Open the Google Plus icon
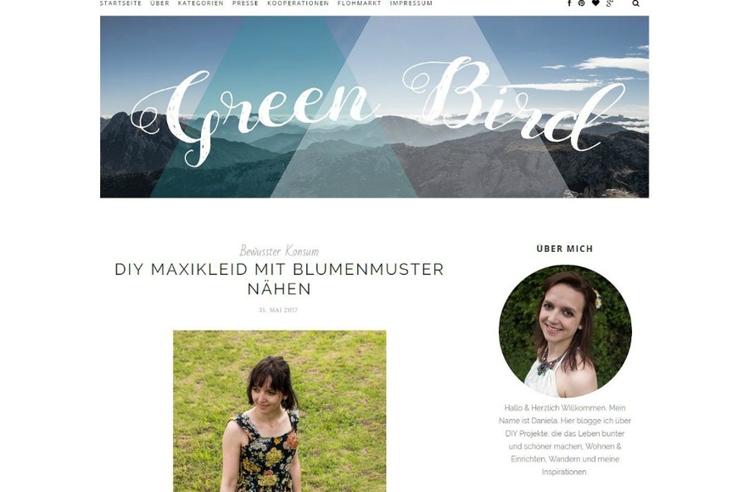738x492 pixels. point(610,3)
